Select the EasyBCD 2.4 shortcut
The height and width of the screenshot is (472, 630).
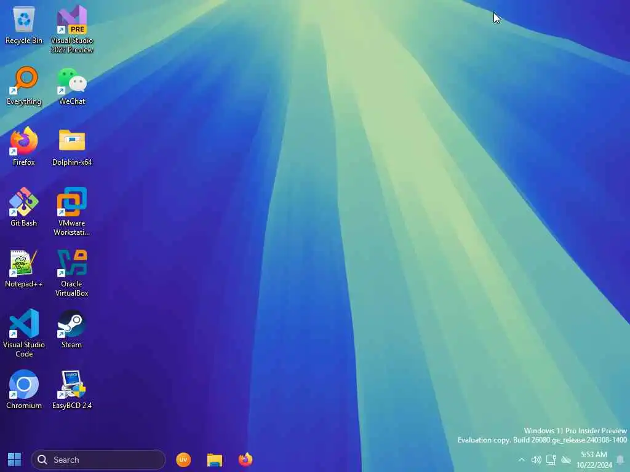pyautogui.click(x=72, y=389)
